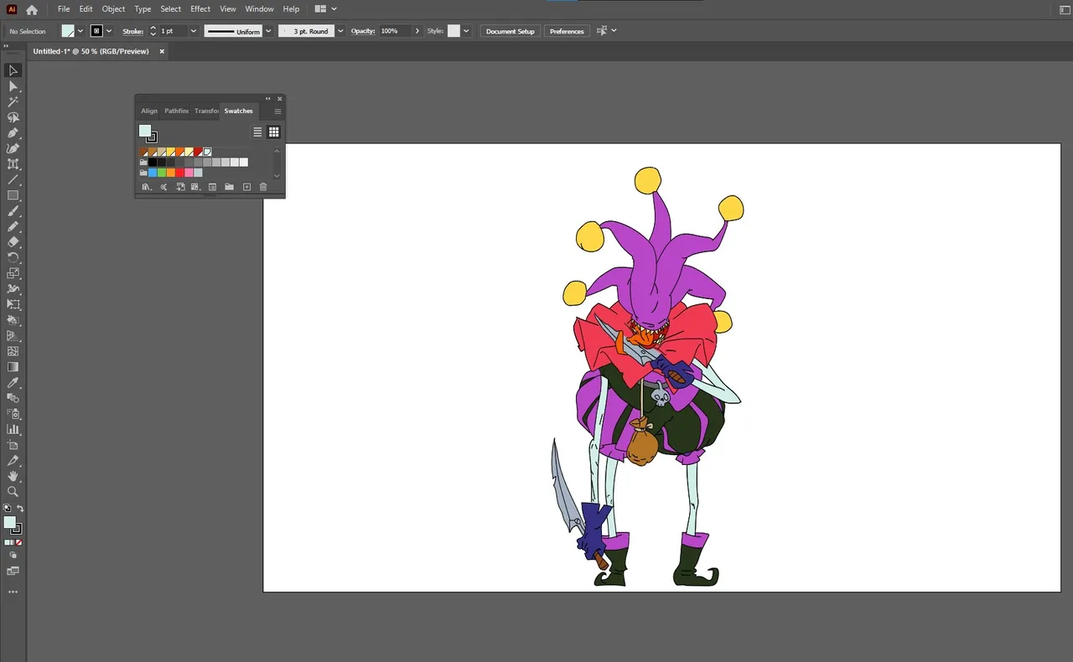Viewport: 1073px width, 662px height.
Task: Click the Stroke label link
Action: 133,31
